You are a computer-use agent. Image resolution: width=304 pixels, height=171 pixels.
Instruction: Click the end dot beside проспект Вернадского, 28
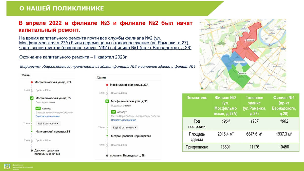[107, 155]
